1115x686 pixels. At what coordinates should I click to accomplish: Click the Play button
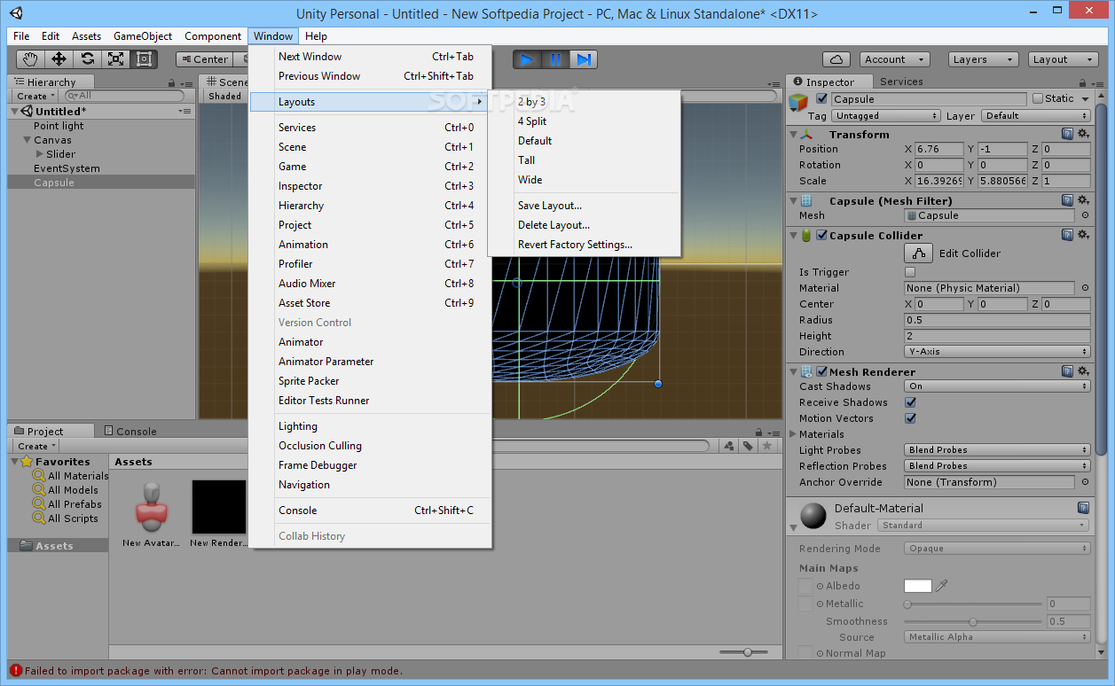(x=527, y=59)
